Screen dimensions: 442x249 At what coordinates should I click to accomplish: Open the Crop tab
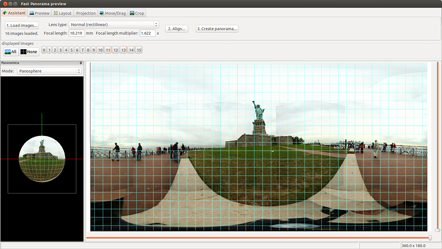tap(137, 13)
